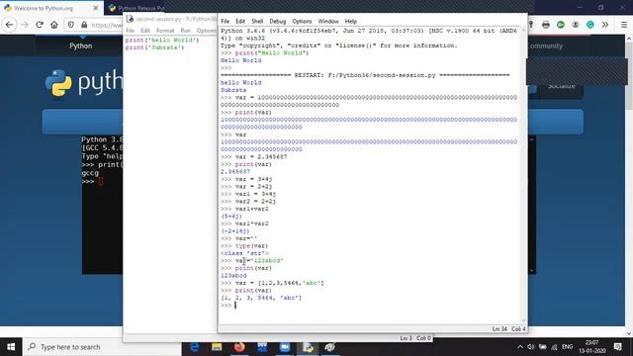Image resolution: width=633 pixels, height=356 pixels.
Task: Open Options menu in second-session.py editor
Action: tap(207, 31)
